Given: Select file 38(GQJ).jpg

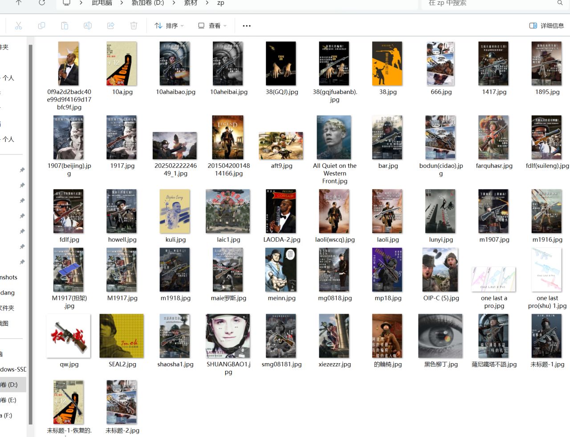Looking at the screenshot, I should point(281,69).
